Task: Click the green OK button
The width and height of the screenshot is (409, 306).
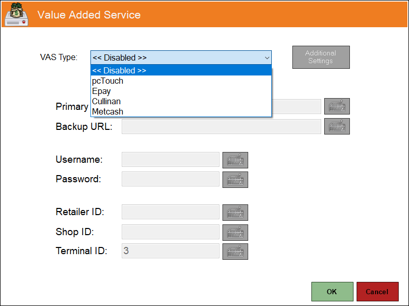Action: click(332, 292)
